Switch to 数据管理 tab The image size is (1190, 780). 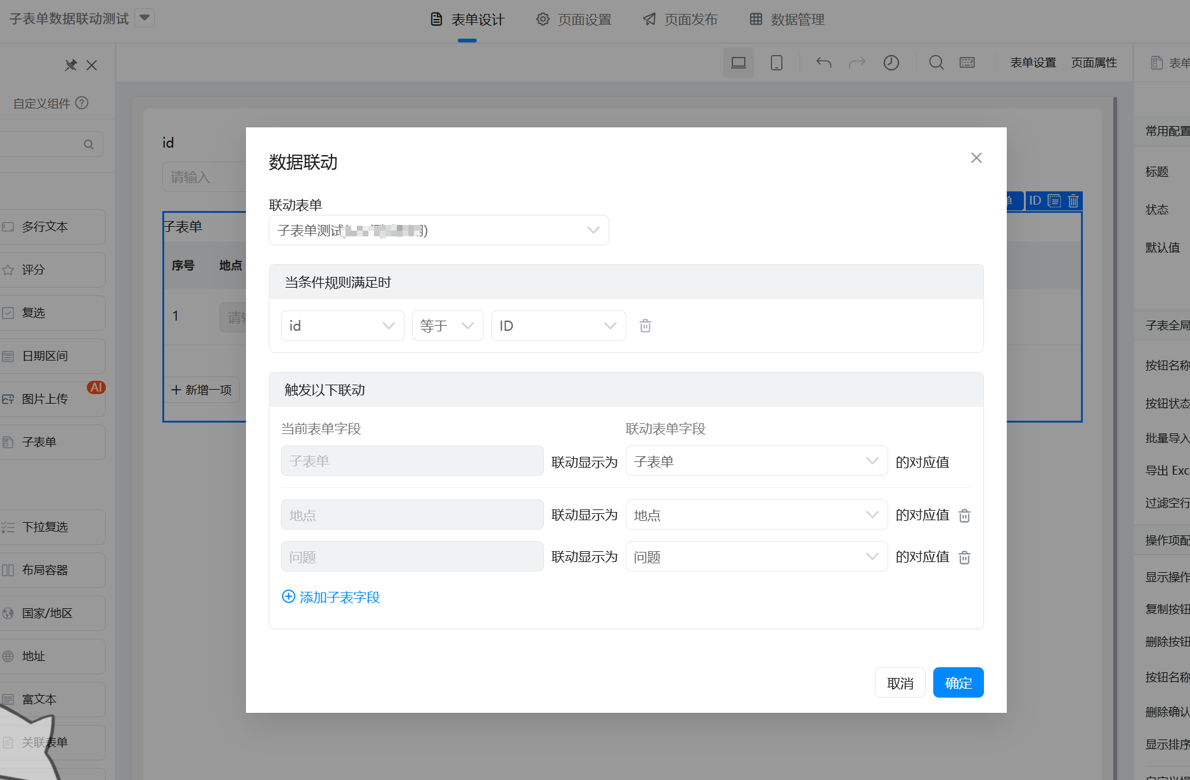(x=787, y=20)
